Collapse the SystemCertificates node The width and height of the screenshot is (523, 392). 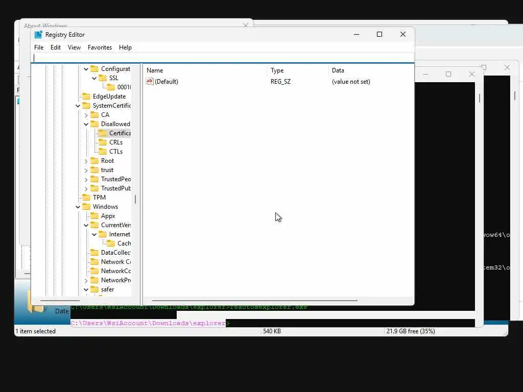pyautogui.click(x=78, y=106)
